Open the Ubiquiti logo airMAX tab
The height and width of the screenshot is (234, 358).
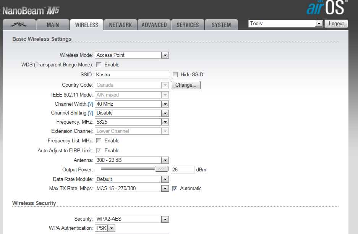pos(19,25)
